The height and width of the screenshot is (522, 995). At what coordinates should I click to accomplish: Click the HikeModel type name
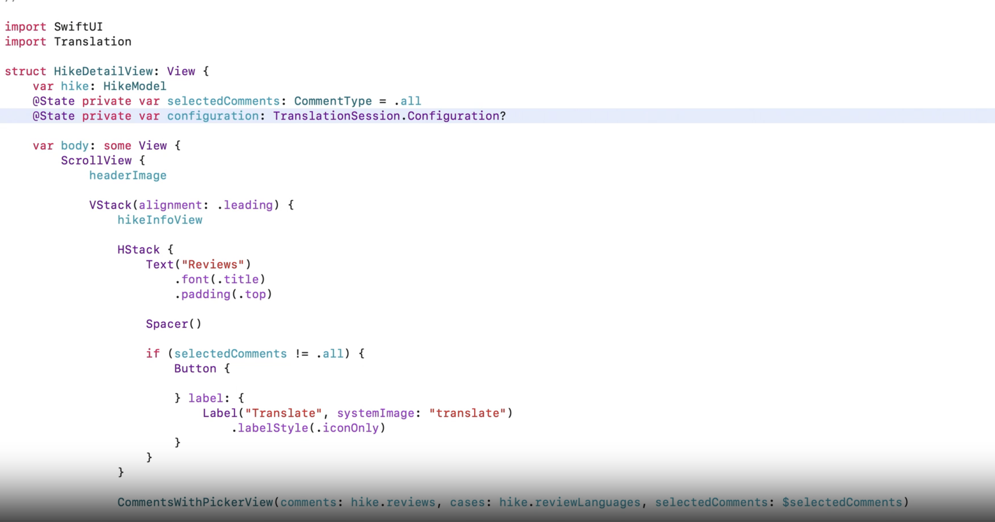135,86
